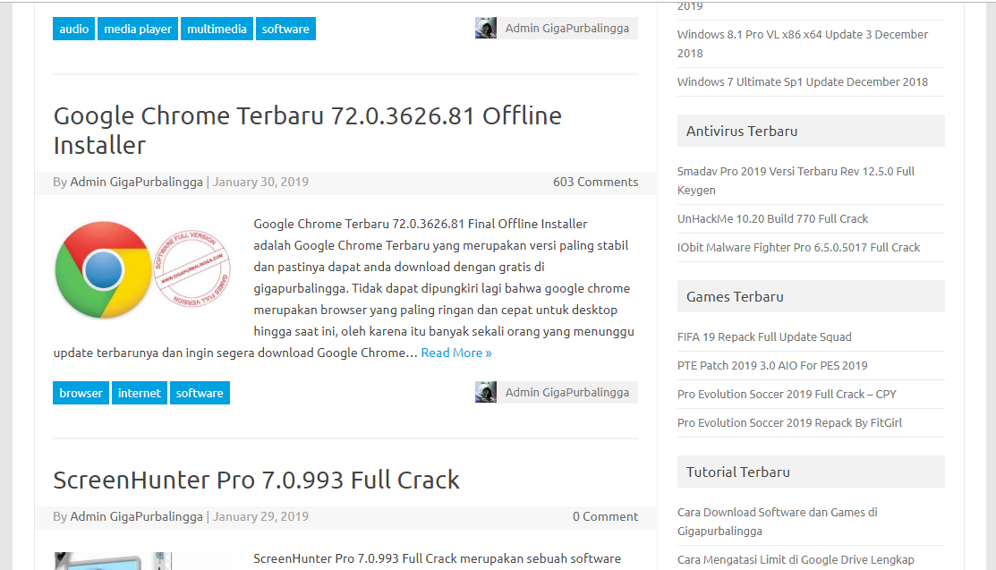Open Smadav Pro 2019 Versi Terbaru link
The width and height of the screenshot is (996, 570).
796,181
